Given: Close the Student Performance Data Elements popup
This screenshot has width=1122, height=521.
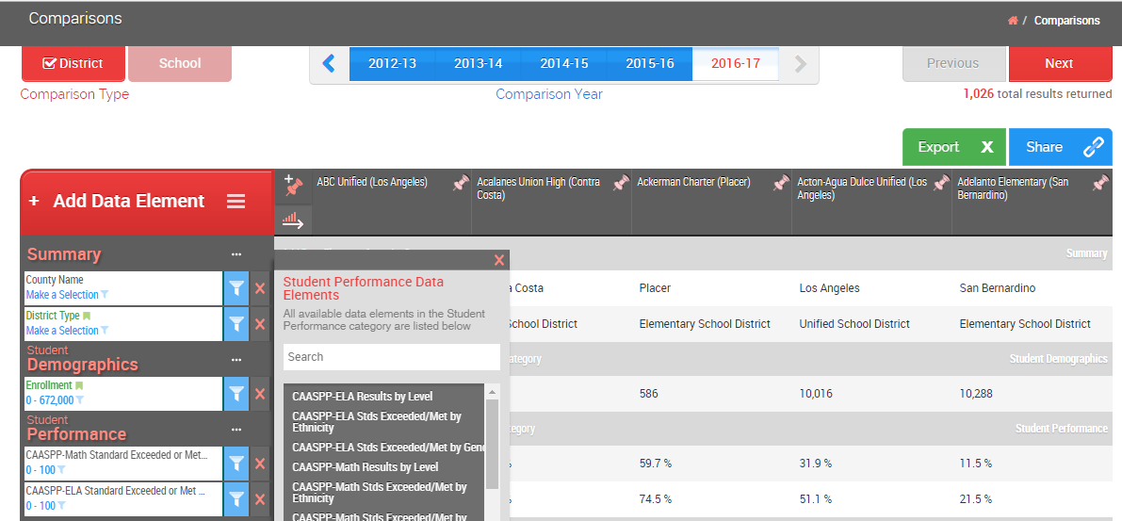Looking at the screenshot, I should tap(499, 260).
